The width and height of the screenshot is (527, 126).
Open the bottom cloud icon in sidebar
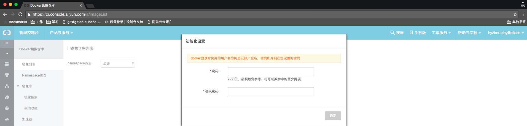[7, 119]
